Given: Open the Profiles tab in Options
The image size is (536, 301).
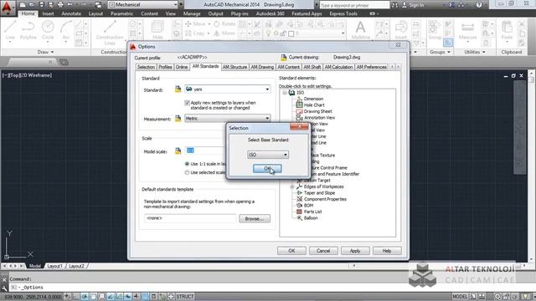Looking at the screenshot, I should tap(165, 67).
